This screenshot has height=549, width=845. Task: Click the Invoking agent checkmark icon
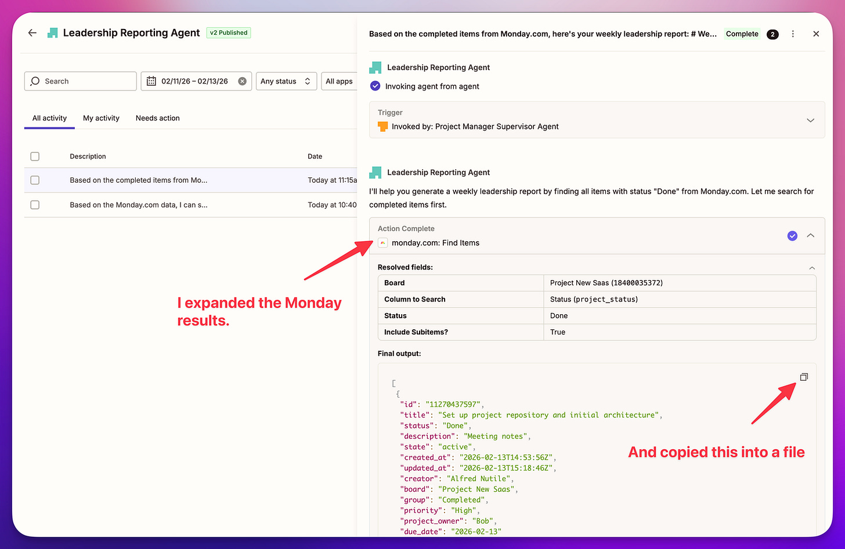pos(375,86)
